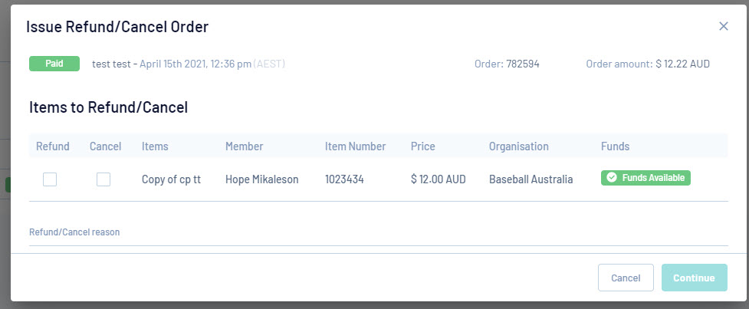The height and width of the screenshot is (309, 749).
Task: Tick the Refund checkbox for the item
Action: [x=50, y=179]
